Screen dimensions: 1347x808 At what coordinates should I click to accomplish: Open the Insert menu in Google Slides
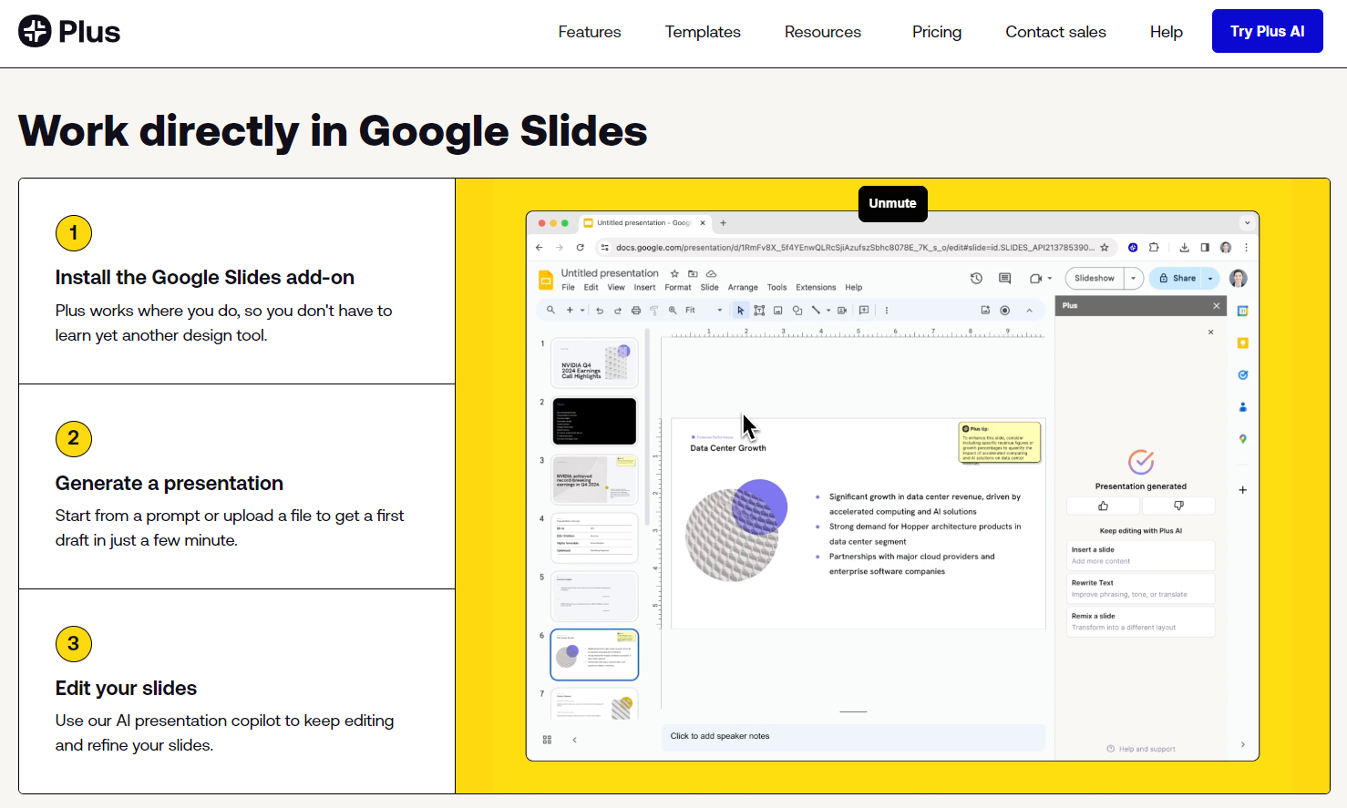644,288
